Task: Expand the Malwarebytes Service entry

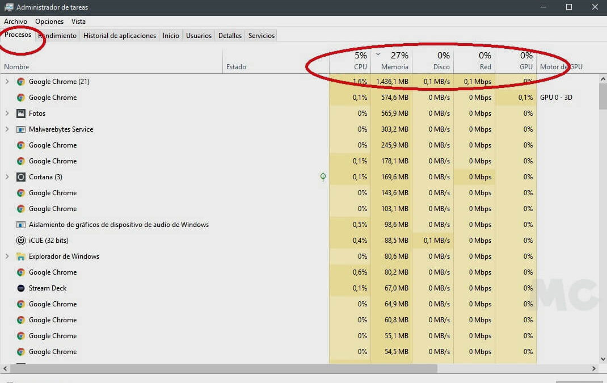Action: (7, 129)
